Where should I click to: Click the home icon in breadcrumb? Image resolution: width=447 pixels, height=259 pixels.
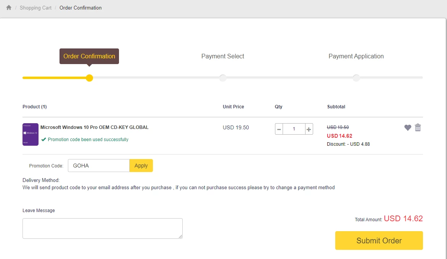pos(9,8)
